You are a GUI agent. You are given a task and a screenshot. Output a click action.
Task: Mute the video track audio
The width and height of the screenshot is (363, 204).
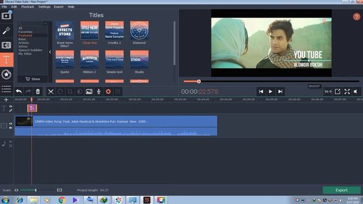(11, 127)
